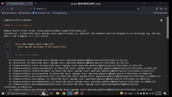Open Task View on the taskbar
Screen dimensions: 172x97
[x=51, y=93]
